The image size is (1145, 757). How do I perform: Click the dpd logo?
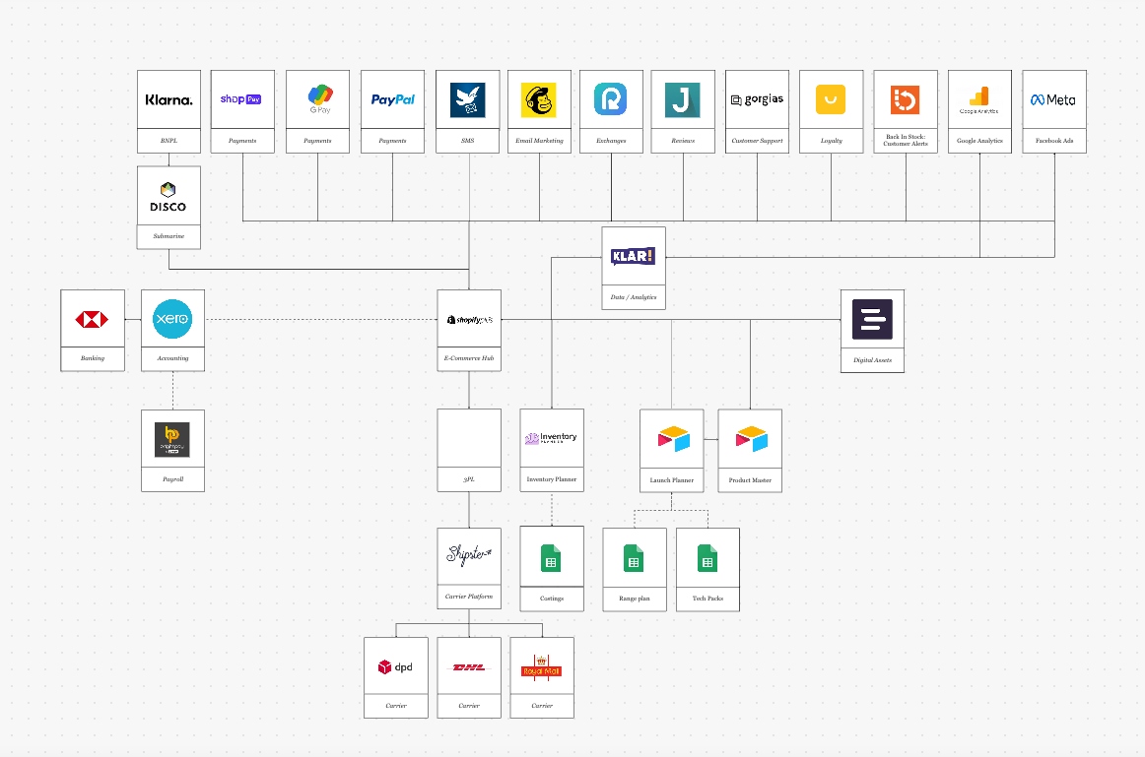click(x=395, y=666)
